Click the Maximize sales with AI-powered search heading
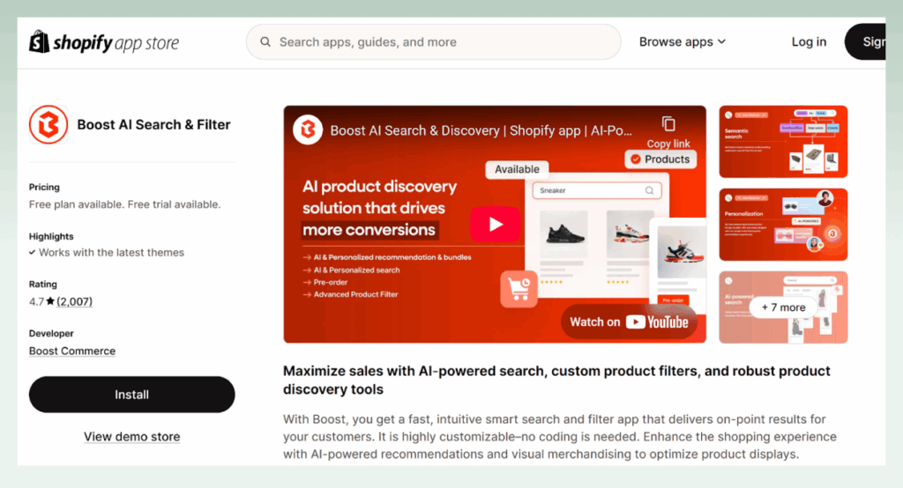903x488 pixels. point(556,380)
